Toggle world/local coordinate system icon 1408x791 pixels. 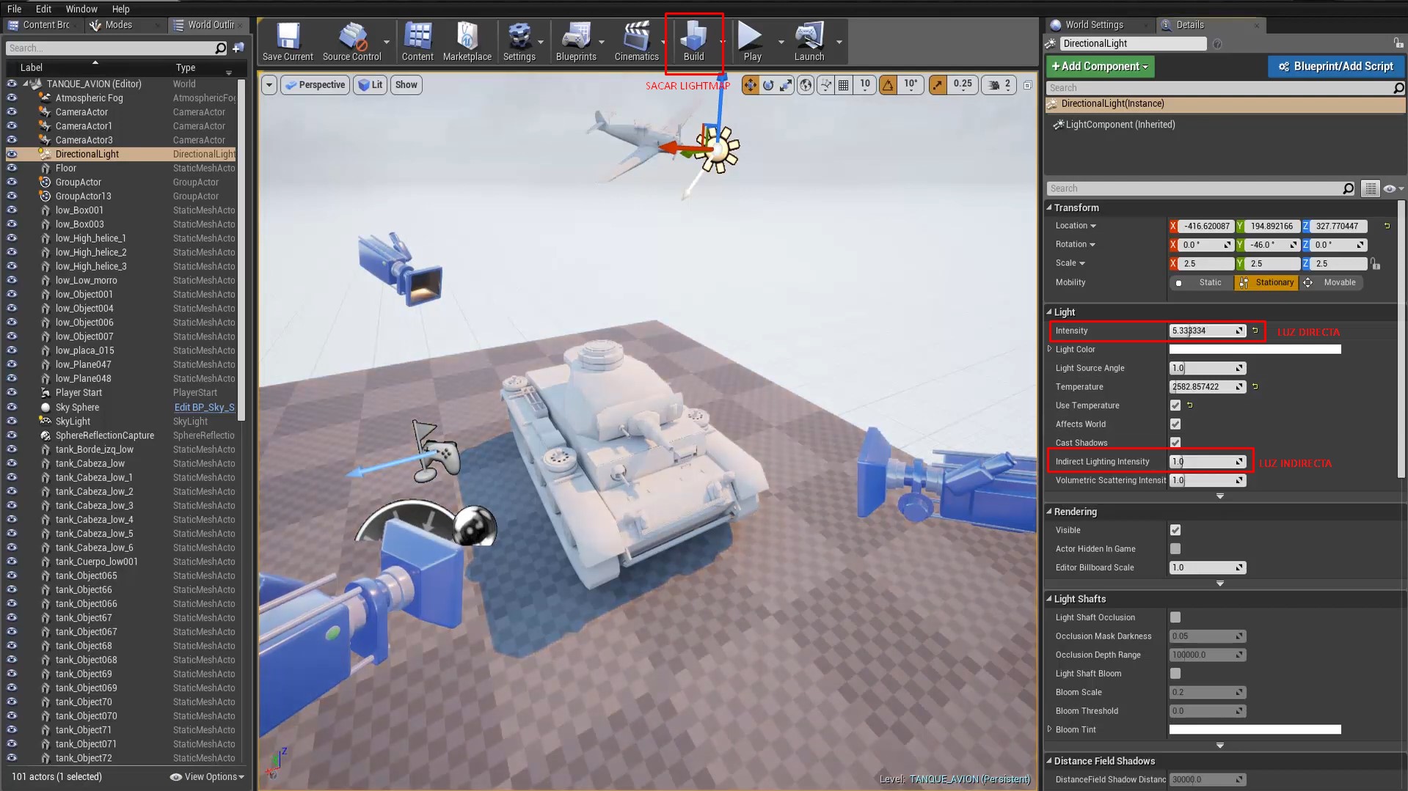pyautogui.click(x=806, y=85)
